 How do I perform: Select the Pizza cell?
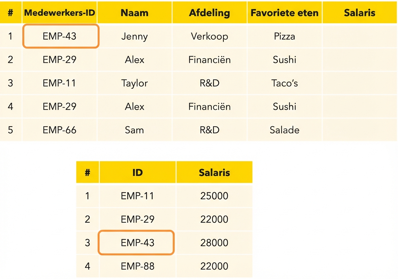coord(284,36)
